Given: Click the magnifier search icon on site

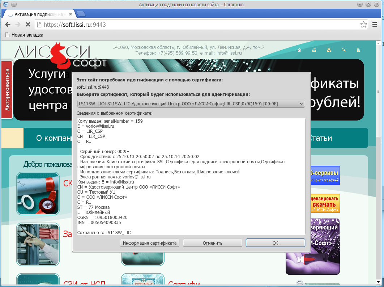Looking at the screenshot, I should tap(344, 50).
